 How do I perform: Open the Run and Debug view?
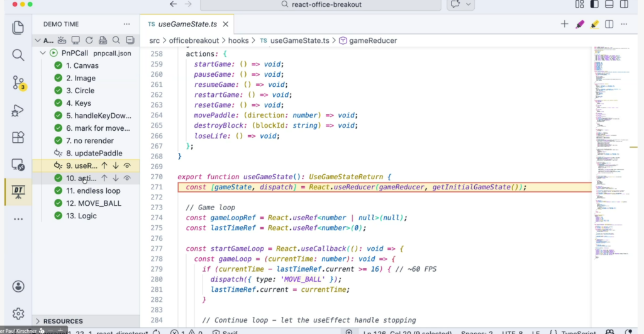click(x=18, y=111)
